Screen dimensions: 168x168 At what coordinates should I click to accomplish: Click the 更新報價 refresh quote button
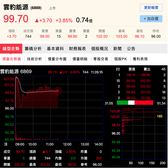point(151,8)
